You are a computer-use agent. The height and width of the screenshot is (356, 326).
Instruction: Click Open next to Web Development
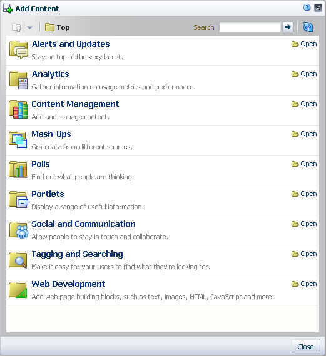coord(304,284)
